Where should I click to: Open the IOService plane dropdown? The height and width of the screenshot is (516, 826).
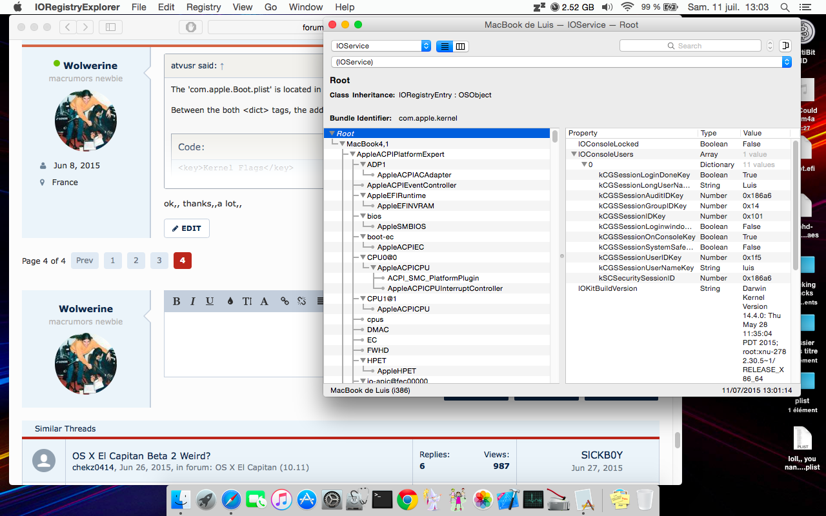[x=381, y=46]
